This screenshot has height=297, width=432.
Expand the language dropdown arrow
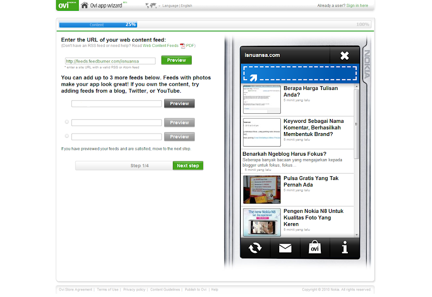[x=159, y=6]
